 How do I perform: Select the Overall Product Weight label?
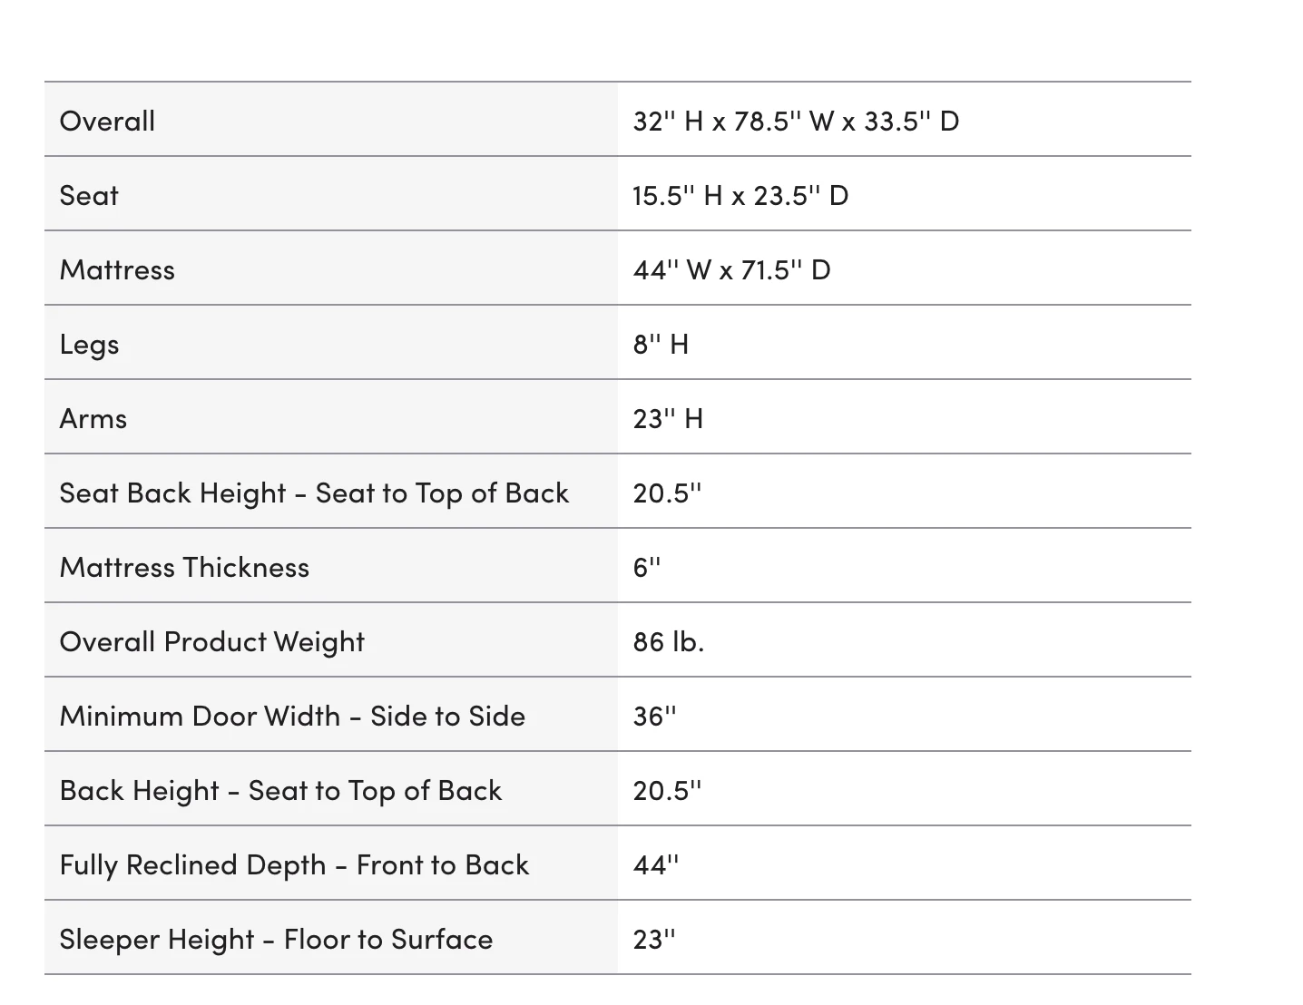[212, 641]
